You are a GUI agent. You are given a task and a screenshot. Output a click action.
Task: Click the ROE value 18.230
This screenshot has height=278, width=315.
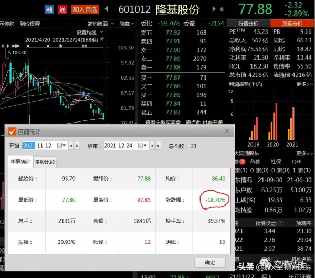click(259, 66)
